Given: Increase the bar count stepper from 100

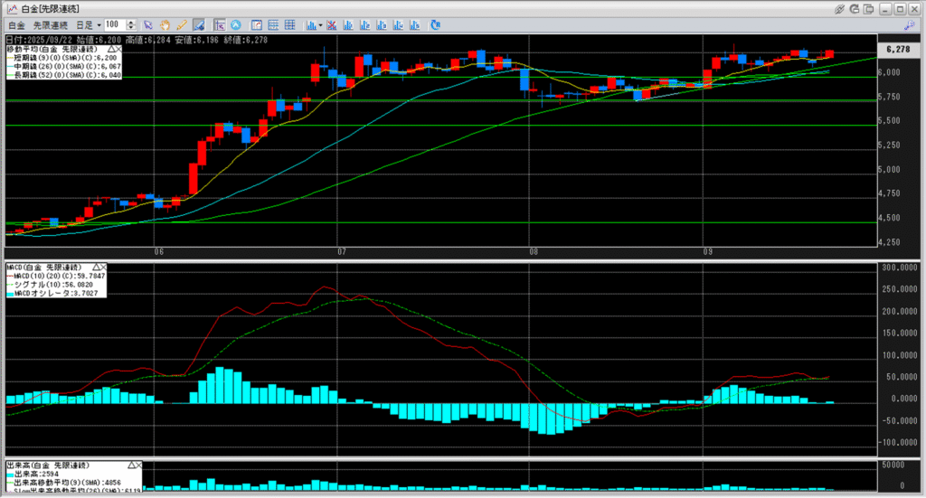Looking at the screenshot, I should pos(132,22).
